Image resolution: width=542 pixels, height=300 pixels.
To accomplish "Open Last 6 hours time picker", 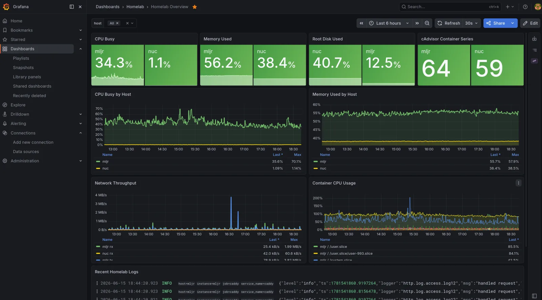I will pyautogui.click(x=389, y=23).
